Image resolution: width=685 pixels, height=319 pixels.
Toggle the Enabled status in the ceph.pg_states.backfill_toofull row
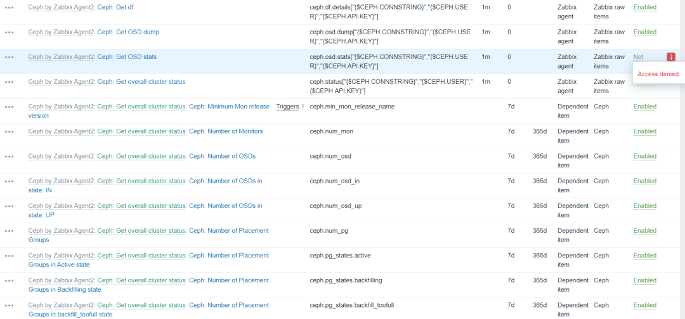click(645, 305)
